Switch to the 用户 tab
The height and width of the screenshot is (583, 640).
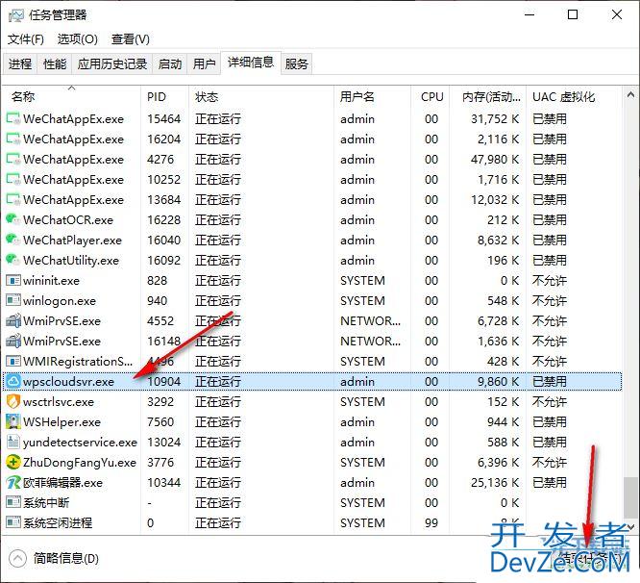[204, 64]
